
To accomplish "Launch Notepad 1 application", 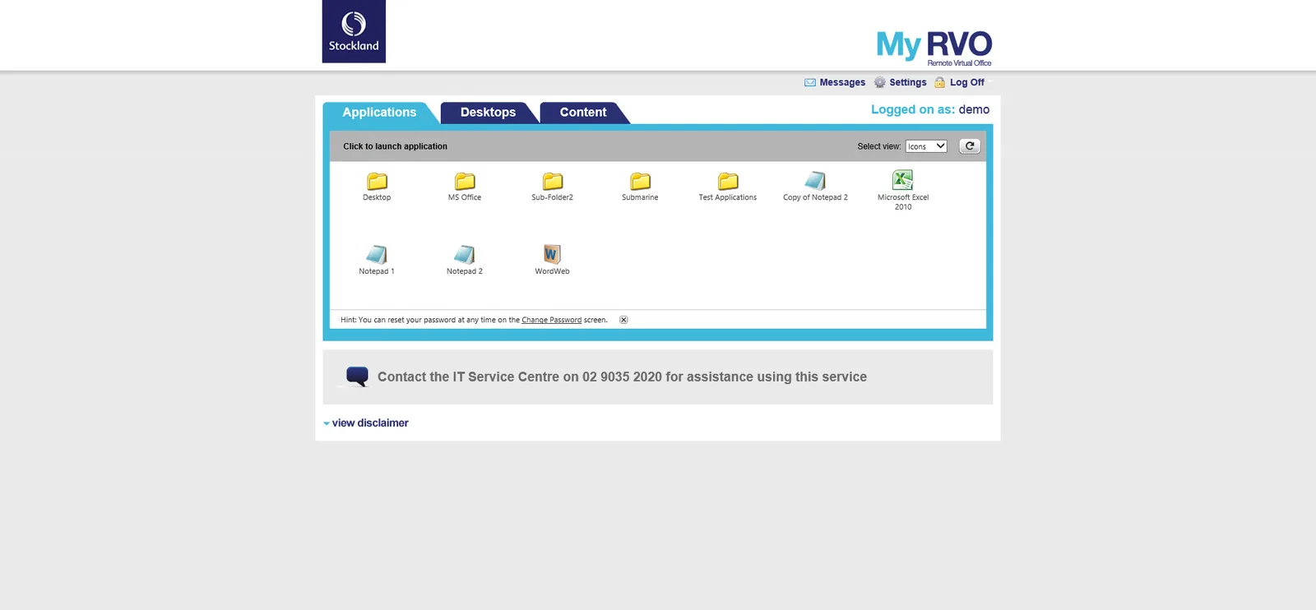I will click(377, 255).
